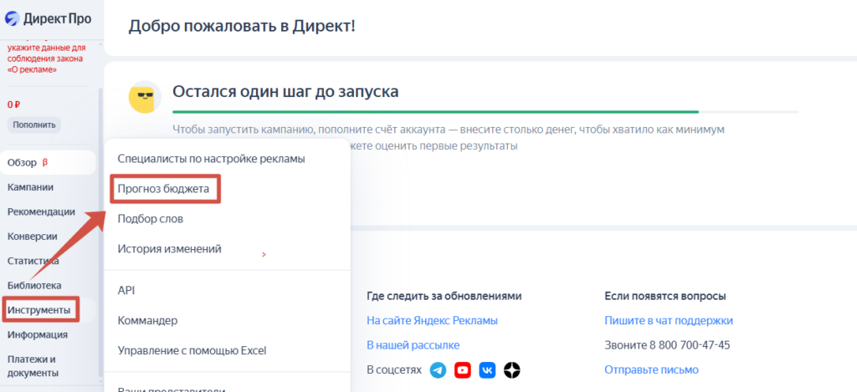Select Специалисты по настройке рекламы item
The height and width of the screenshot is (392, 857).
coord(211,159)
